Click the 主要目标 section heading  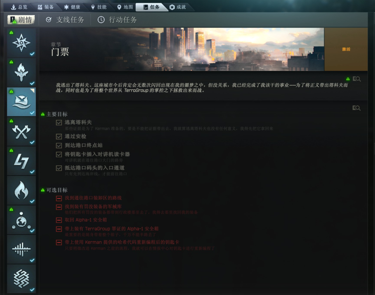pos(57,114)
